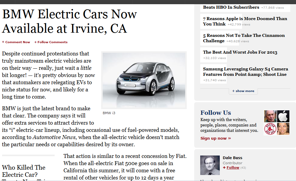Open Cinnamon Challenge article link
This screenshot has height=181, width=296.
[244, 38]
